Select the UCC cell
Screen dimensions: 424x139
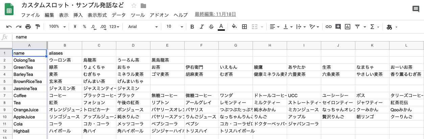304,95
